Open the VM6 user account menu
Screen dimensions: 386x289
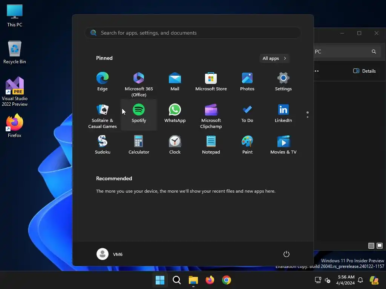tap(110, 254)
